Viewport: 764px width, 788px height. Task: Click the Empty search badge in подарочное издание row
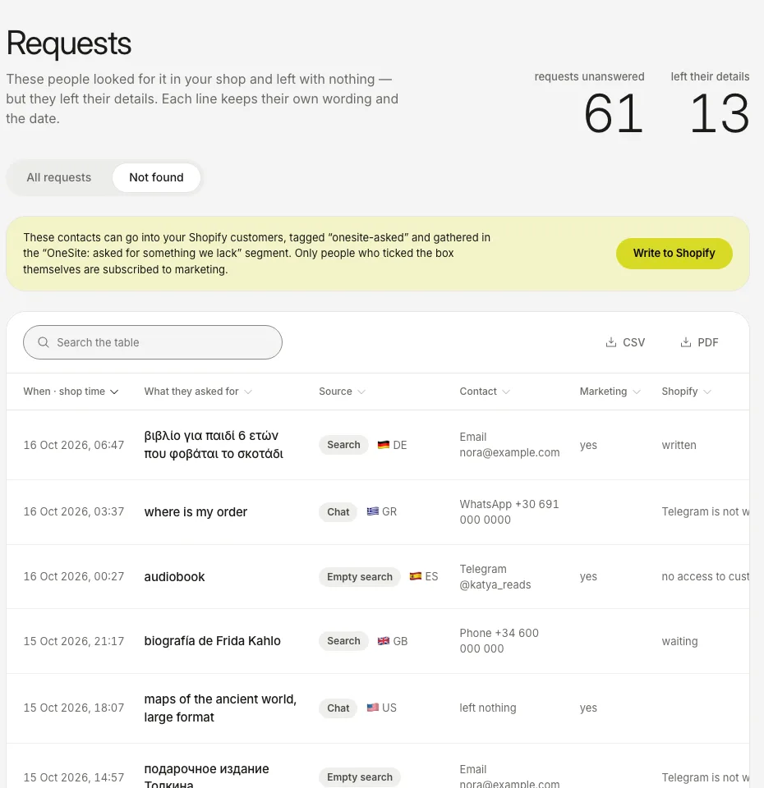pyautogui.click(x=360, y=777)
